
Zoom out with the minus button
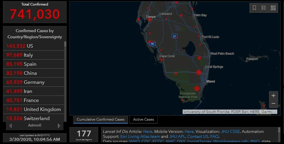click(x=273, y=104)
